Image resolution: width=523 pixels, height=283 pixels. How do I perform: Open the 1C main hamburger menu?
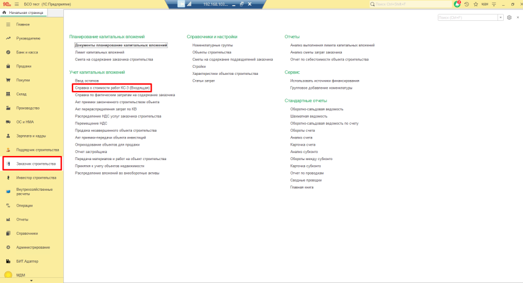pos(16,4)
